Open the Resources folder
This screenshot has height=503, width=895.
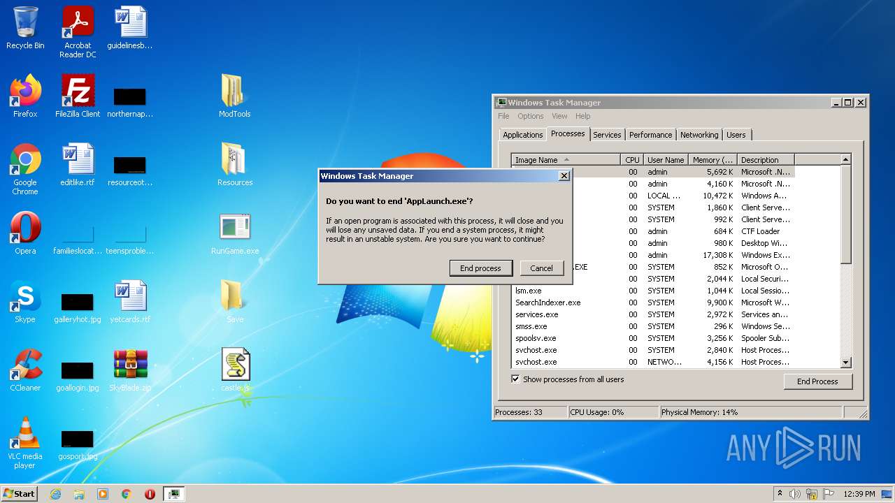235,165
